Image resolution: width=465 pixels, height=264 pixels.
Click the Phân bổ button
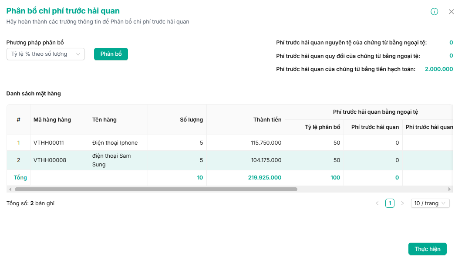coord(111,54)
